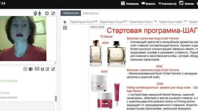198x111 pixels.
Task: Click the presenter webcam video
Action: click(23, 39)
